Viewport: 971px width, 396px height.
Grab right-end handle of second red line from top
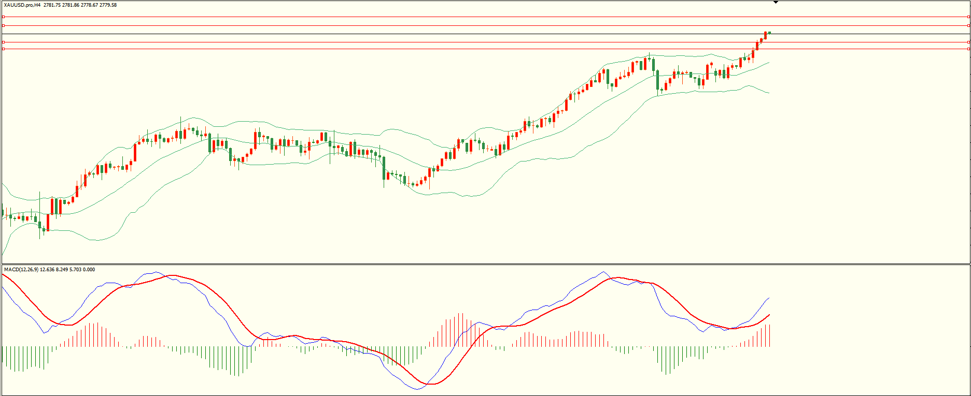[x=968, y=25]
